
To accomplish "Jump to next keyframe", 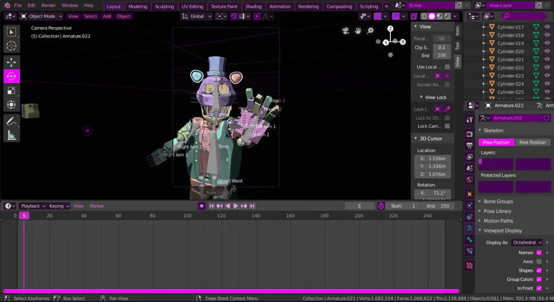I will [244, 206].
